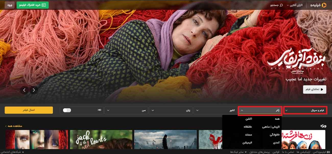Click the search magnifier icon

(x=281, y=5)
